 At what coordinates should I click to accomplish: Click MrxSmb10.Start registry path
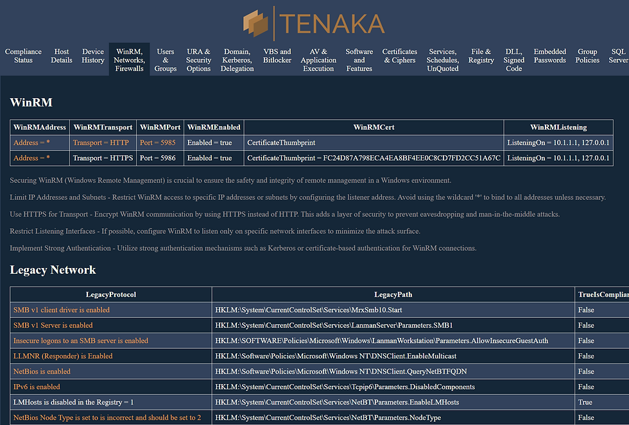(309, 310)
